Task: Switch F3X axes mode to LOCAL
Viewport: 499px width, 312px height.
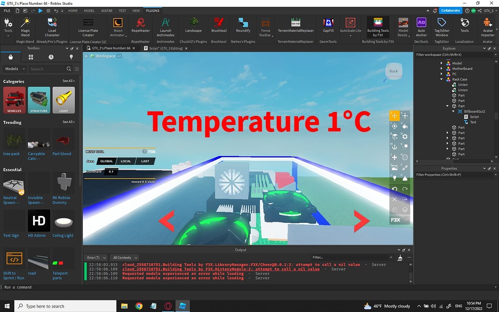Action: point(126,161)
